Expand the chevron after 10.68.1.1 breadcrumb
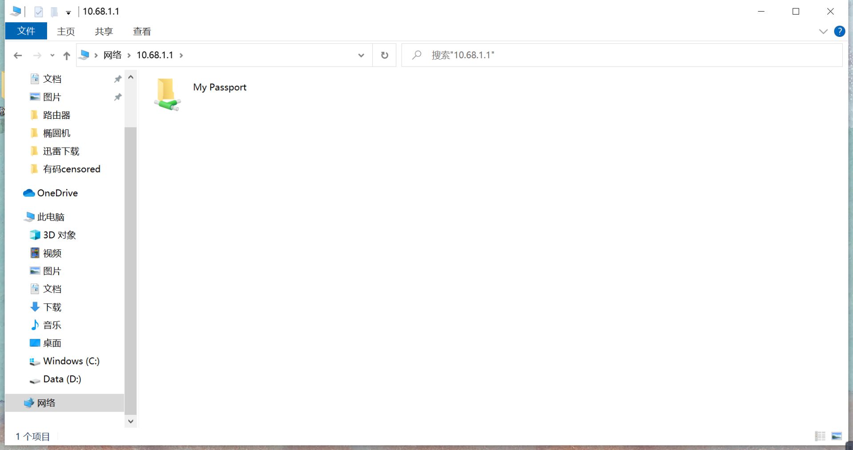The image size is (853, 450). click(x=181, y=55)
